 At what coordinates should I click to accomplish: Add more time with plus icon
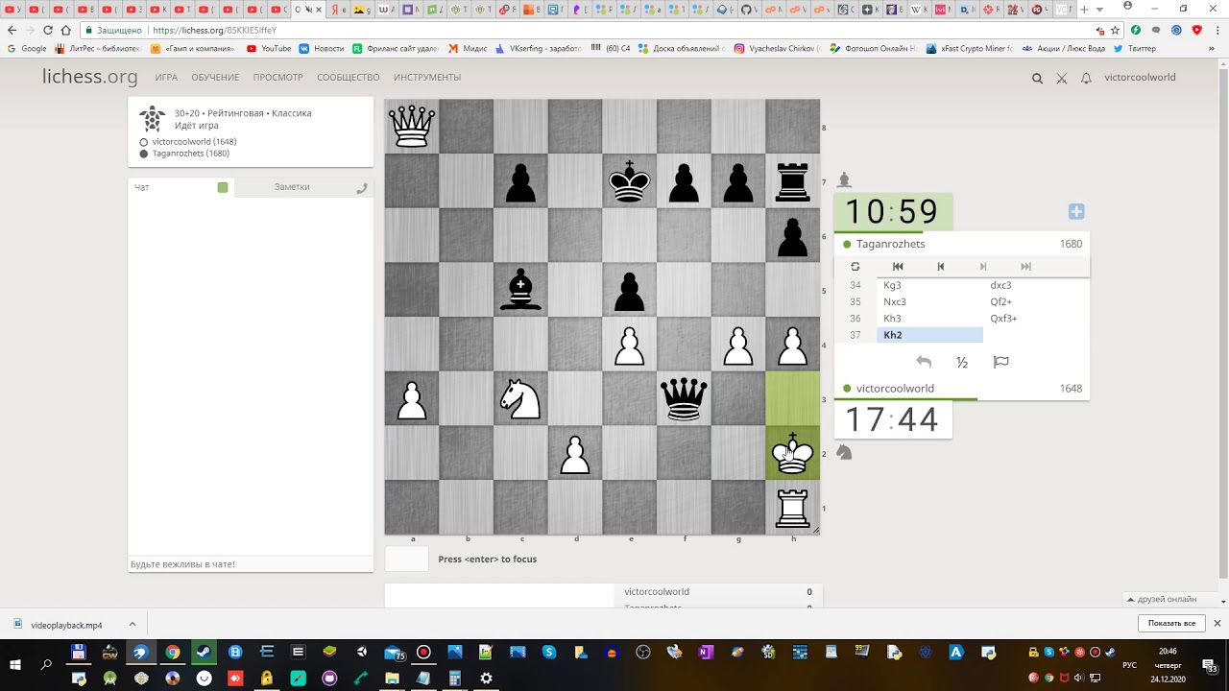[x=1076, y=211]
